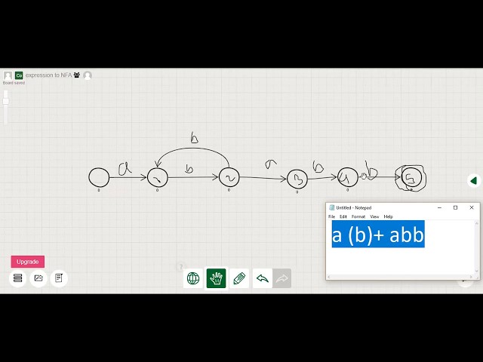Close the Notepad window
483x362 pixels.
click(x=472, y=208)
